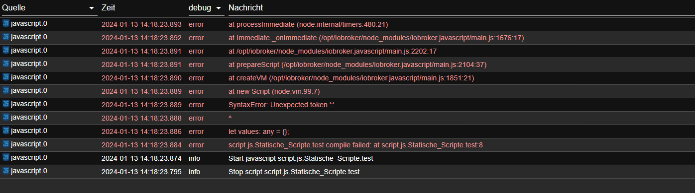Click the javascript icon on the Start javascript row
The height and width of the screenshot is (193, 695).
[x=6, y=157]
